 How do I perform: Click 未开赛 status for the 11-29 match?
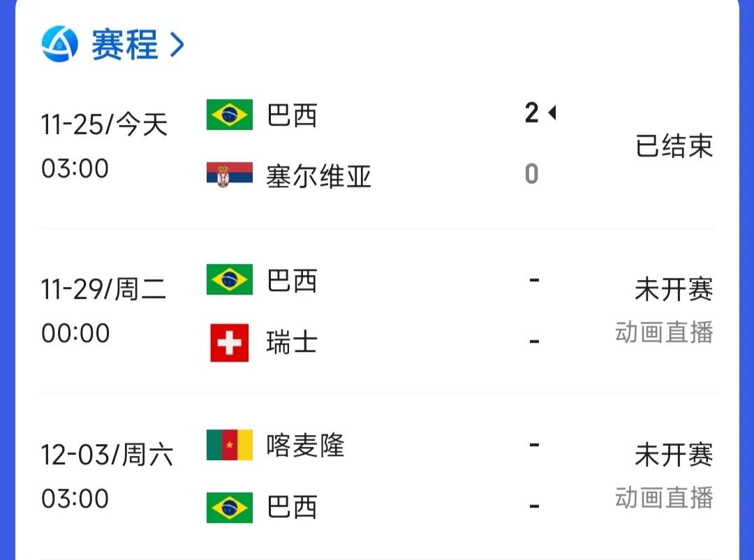674,289
